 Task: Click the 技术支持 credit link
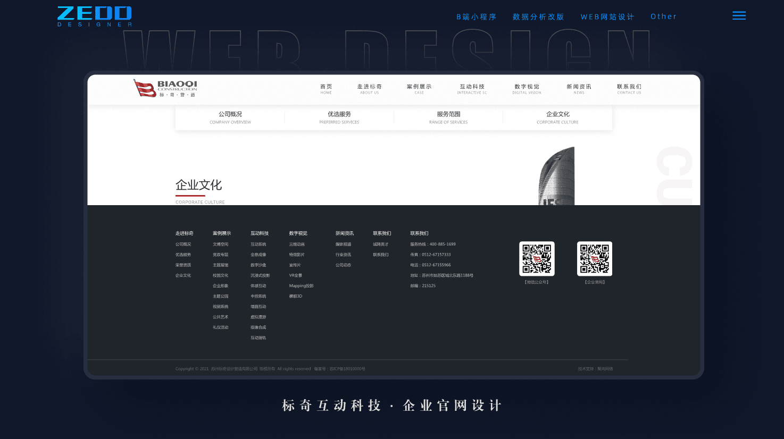[595, 369]
